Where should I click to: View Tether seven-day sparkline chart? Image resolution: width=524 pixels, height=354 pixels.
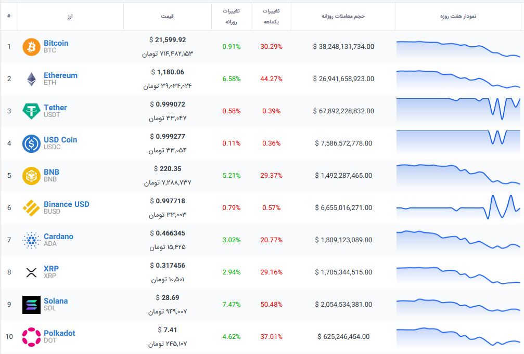458,110
